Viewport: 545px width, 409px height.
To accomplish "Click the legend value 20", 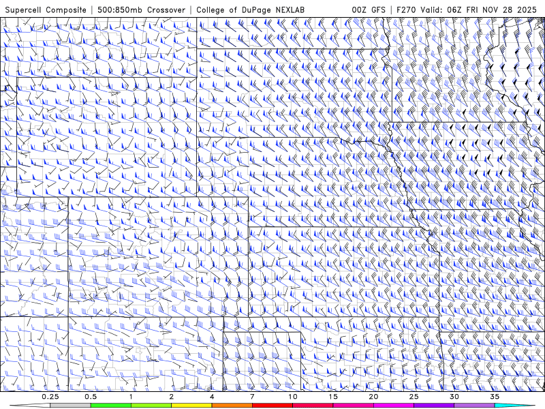I will (x=373, y=397).
